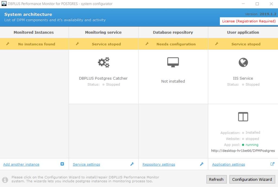
Task: Click the wrench icon in Monitoring service status bar
Action: point(77,44)
